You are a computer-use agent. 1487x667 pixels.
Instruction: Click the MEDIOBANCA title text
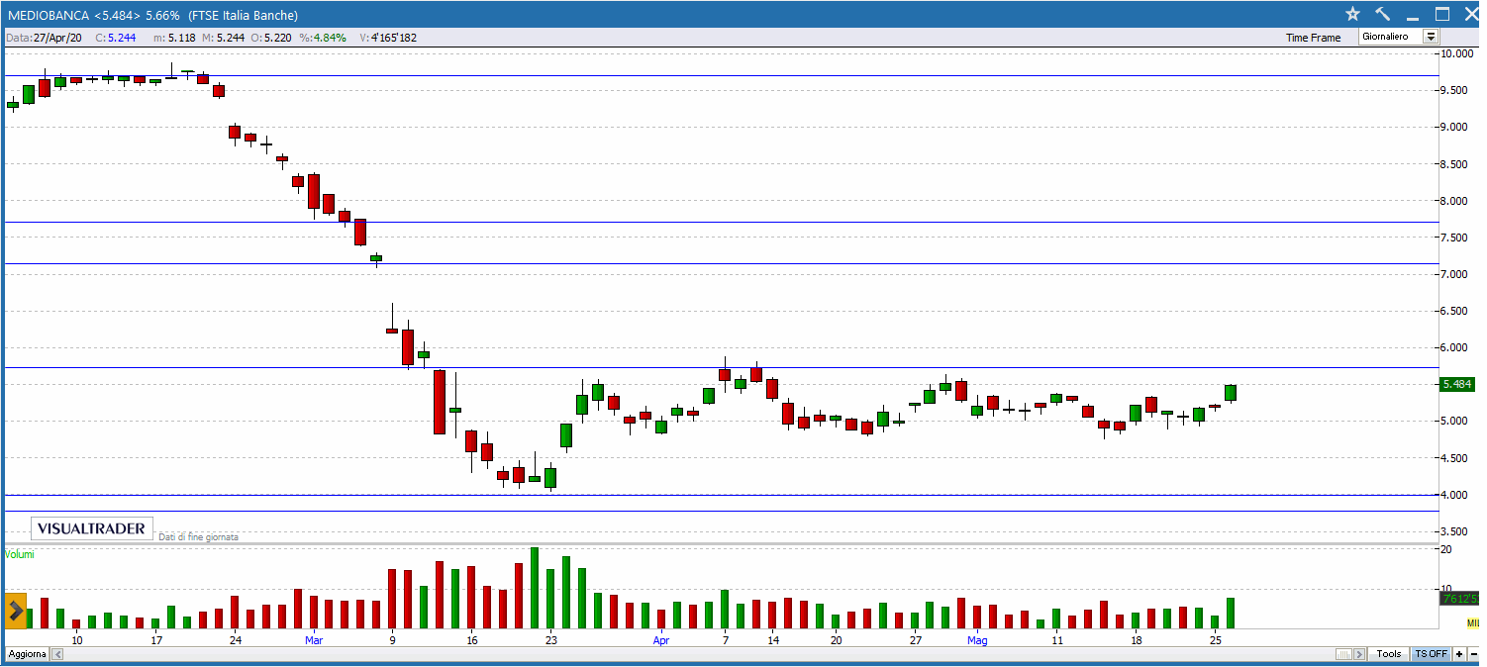point(47,15)
